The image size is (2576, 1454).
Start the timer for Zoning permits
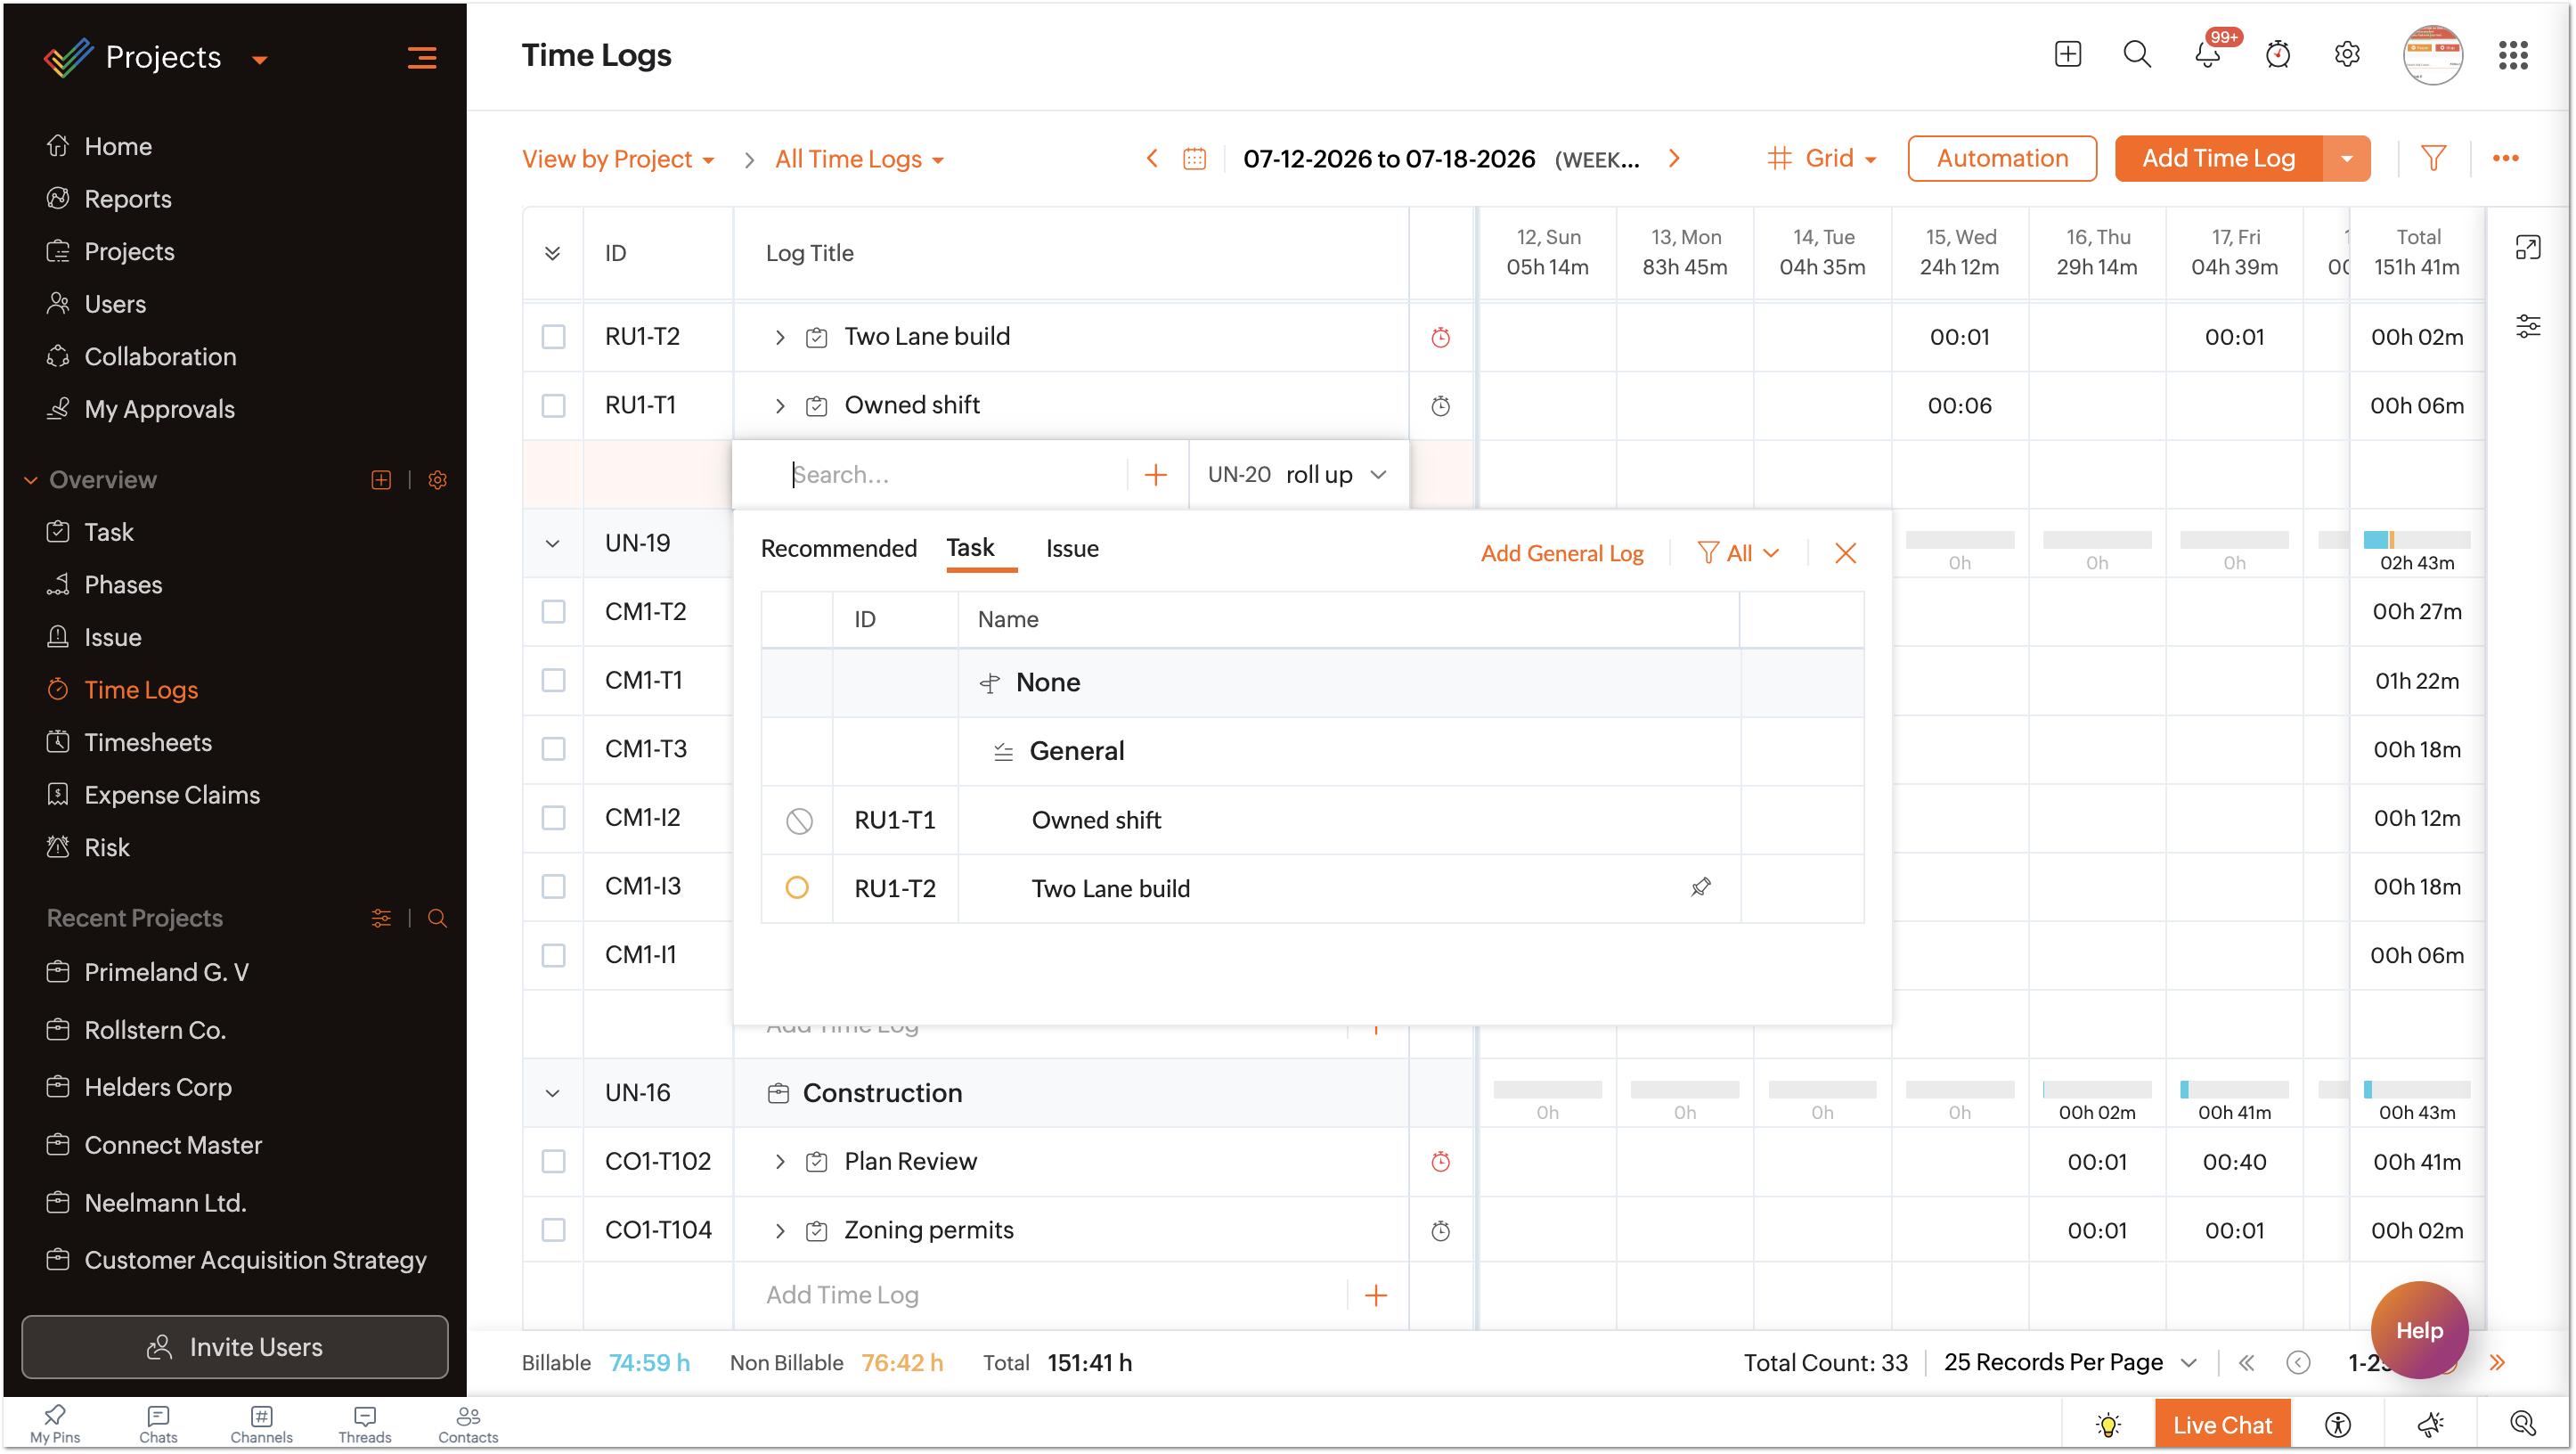[1440, 1231]
